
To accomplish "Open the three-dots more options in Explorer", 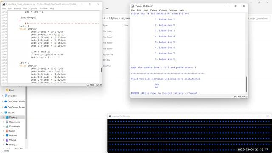I will 106,9.
